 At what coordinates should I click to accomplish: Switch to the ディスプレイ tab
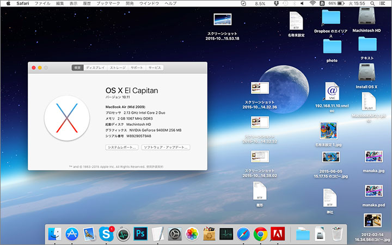95,68
